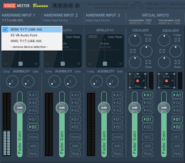Viewport: 185px width, 163px height.
Task: Click Gate knob on Hardware Input 2
Action: tap(70, 81)
